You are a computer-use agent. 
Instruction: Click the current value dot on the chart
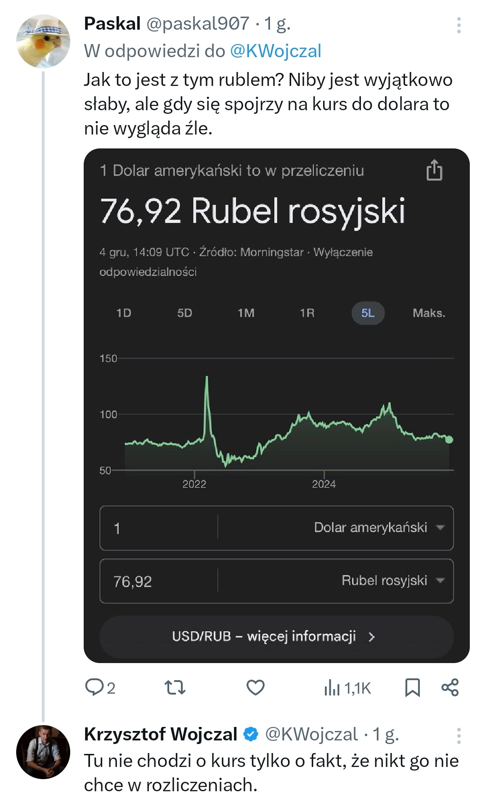[x=449, y=439]
